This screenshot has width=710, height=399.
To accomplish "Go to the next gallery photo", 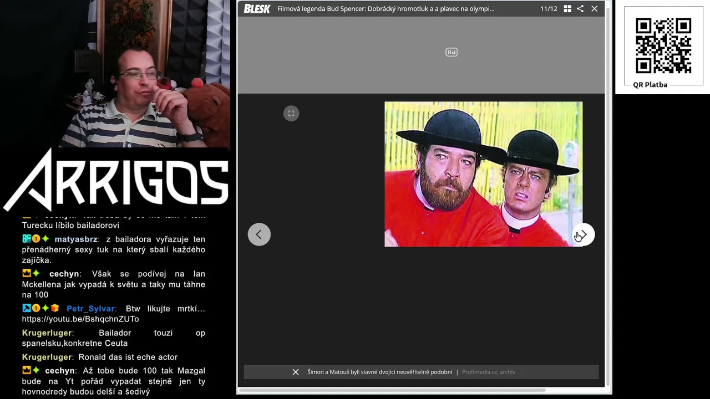I will tap(584, 234).
